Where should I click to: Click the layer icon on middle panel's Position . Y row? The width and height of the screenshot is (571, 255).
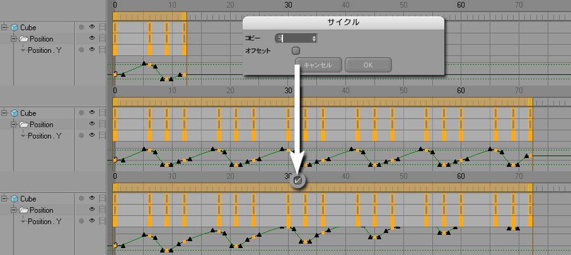coord(102,135)
